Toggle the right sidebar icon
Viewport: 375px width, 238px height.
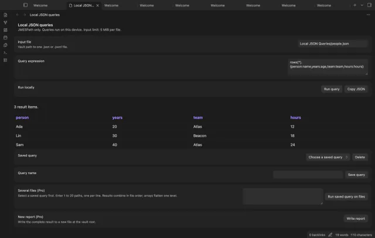[369, 5]
